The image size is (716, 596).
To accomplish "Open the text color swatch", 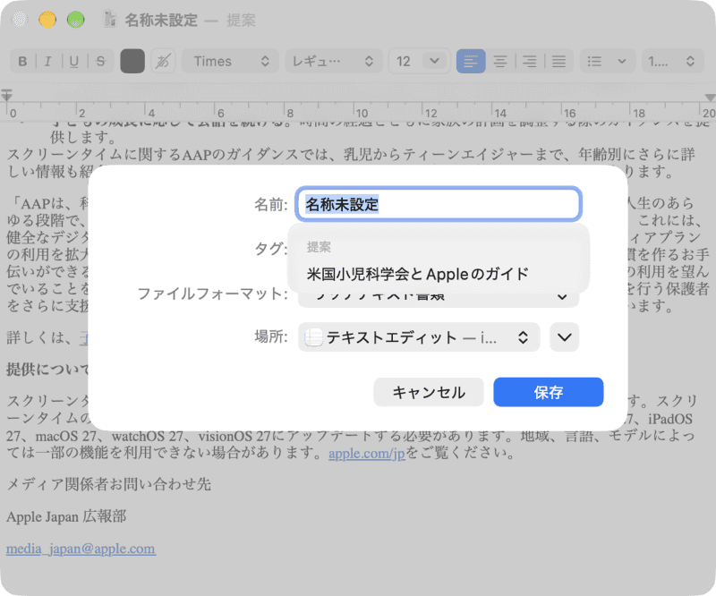I will coord(132,61).
